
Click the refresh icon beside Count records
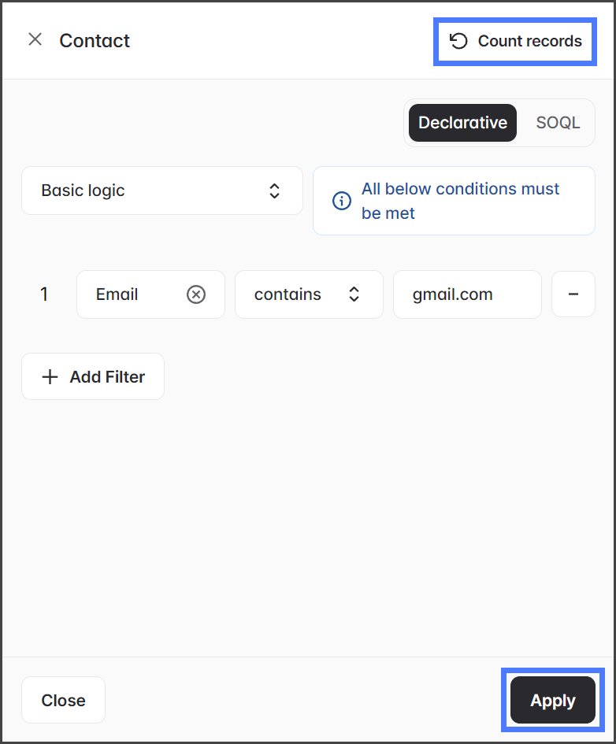(x=458, y=41)
